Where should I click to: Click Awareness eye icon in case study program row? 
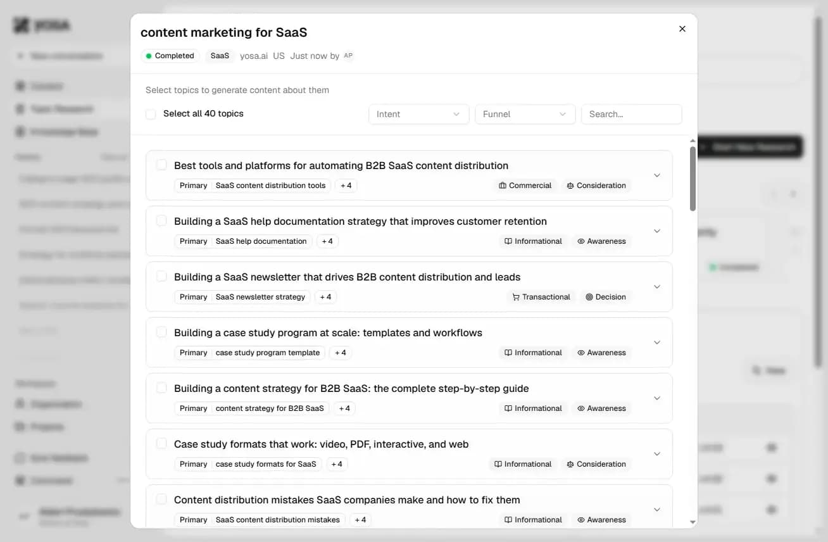click(580, 353)
